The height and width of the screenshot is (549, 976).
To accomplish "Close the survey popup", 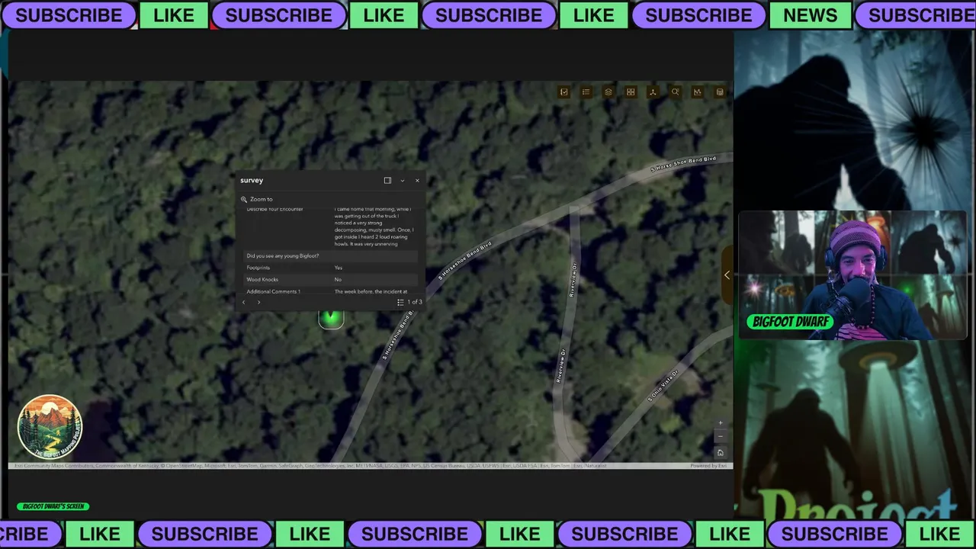I will (417, 181).
